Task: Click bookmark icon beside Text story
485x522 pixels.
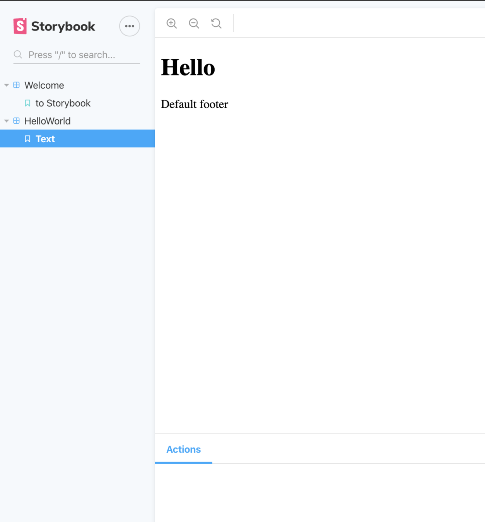Action: click(27, 139)
